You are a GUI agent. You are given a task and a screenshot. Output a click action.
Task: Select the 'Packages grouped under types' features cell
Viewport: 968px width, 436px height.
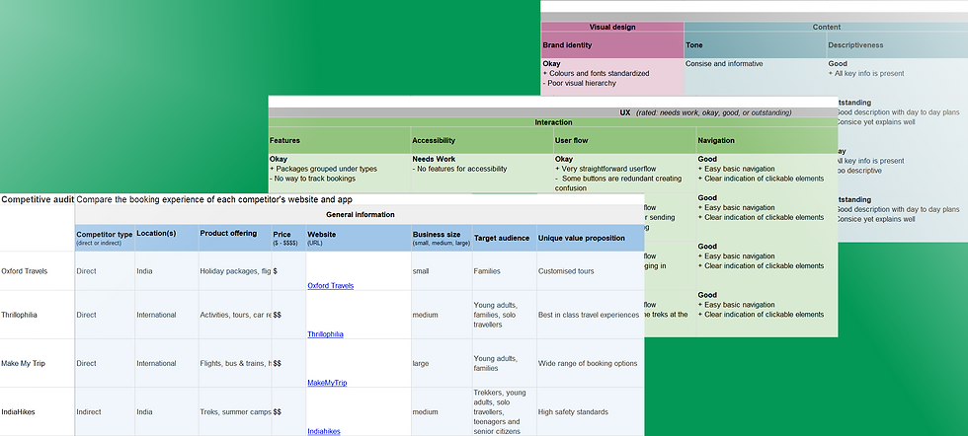(340, 174)
